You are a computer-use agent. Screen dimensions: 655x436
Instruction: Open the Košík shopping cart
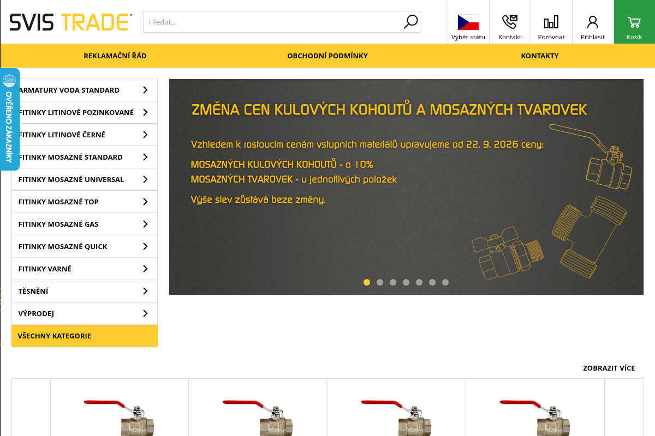pos(634,22)
